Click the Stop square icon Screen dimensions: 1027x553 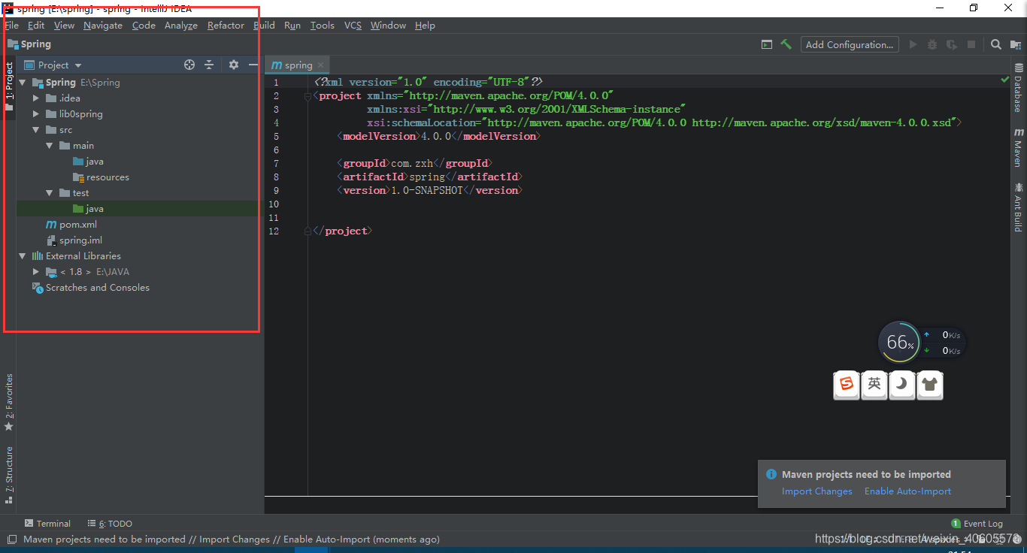(x=971, y=44)
